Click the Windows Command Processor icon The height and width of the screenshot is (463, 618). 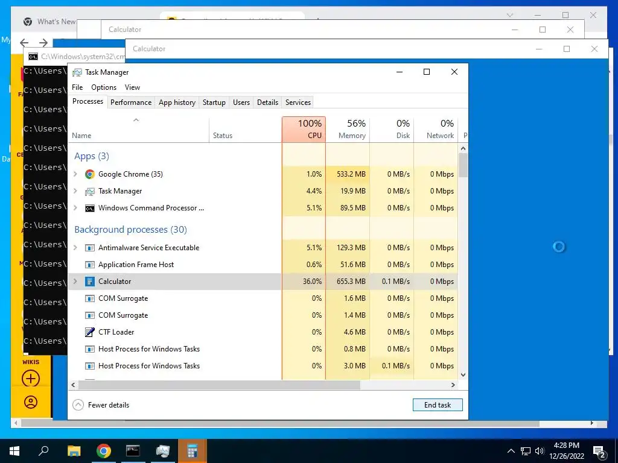(90, 208)
